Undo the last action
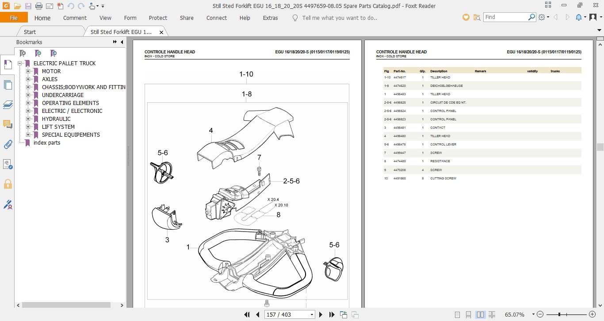This screenshot has height=321, width=604. 71,6
